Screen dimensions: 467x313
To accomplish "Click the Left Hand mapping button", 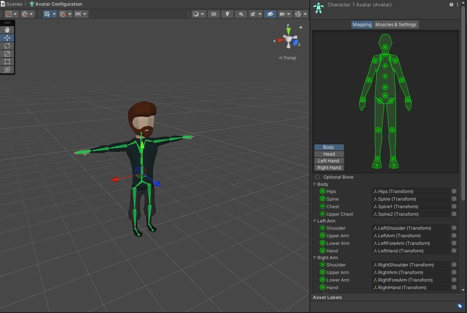I will [x=328, y=160].
